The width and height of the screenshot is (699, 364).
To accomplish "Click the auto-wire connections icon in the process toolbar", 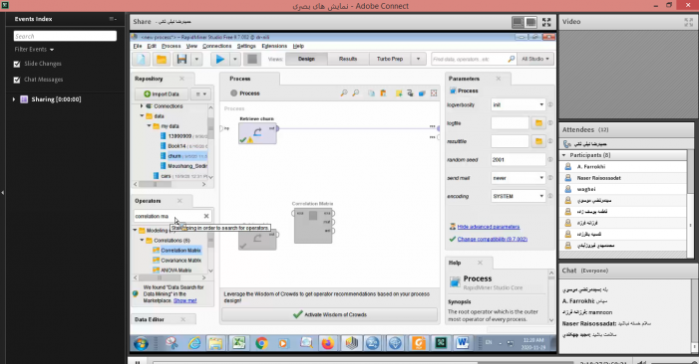I will point(410,92).
